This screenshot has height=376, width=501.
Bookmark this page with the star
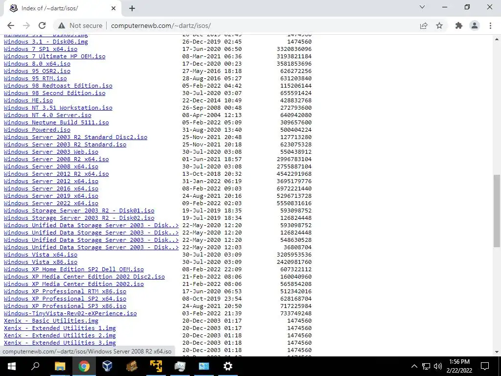439,25
